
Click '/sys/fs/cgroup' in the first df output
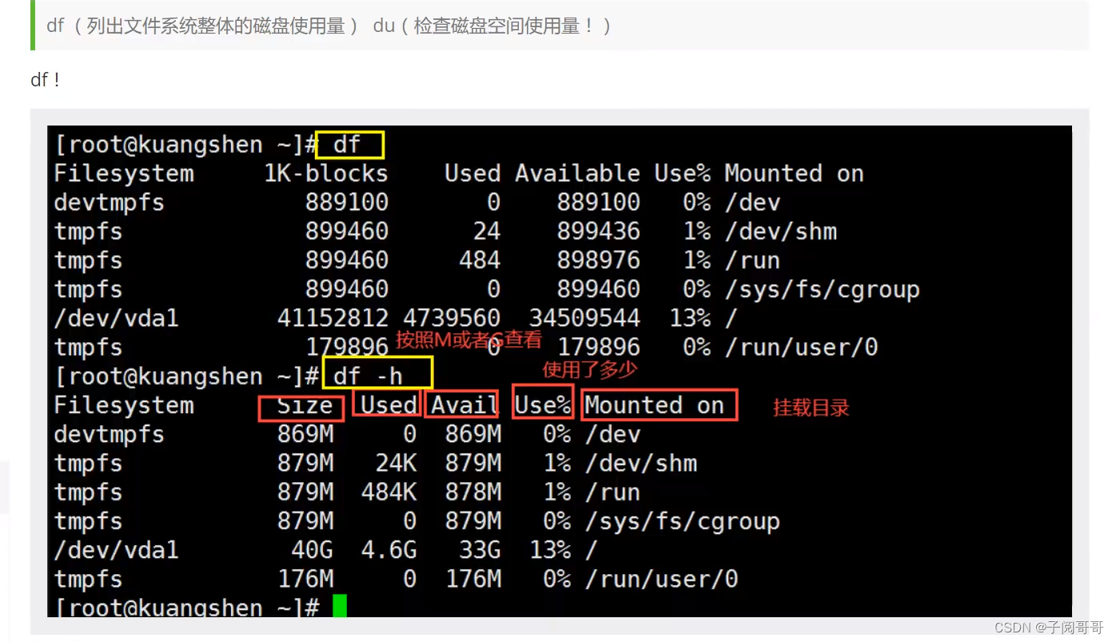[822, 289]
